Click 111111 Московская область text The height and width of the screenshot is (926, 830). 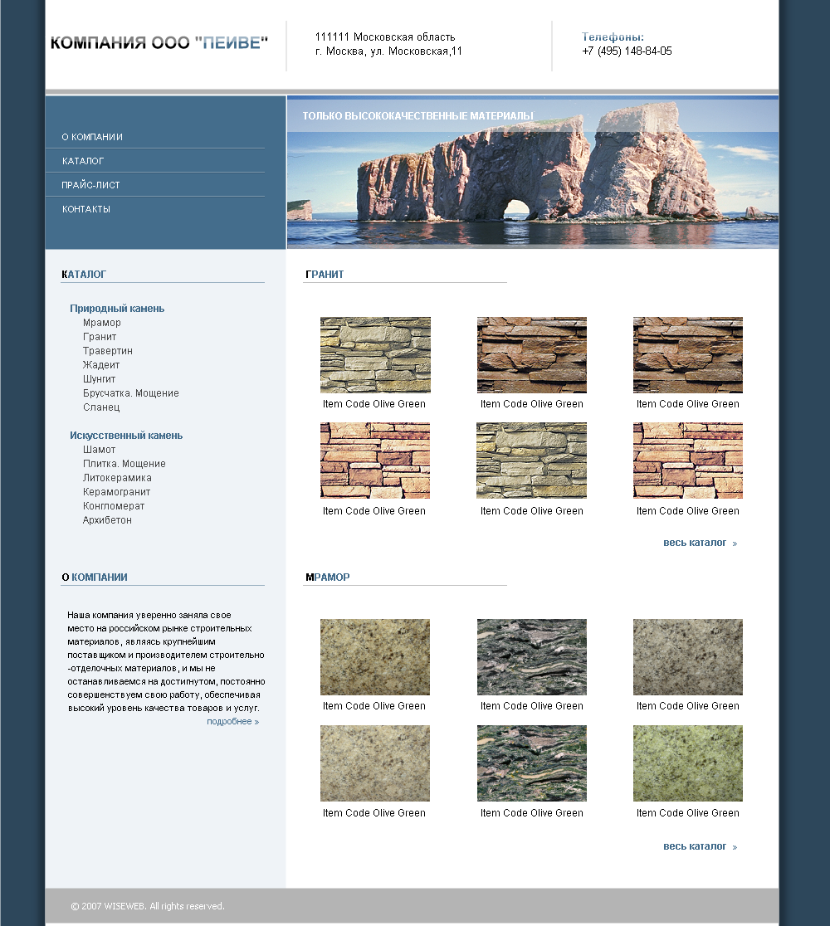(x=385, y=37)
